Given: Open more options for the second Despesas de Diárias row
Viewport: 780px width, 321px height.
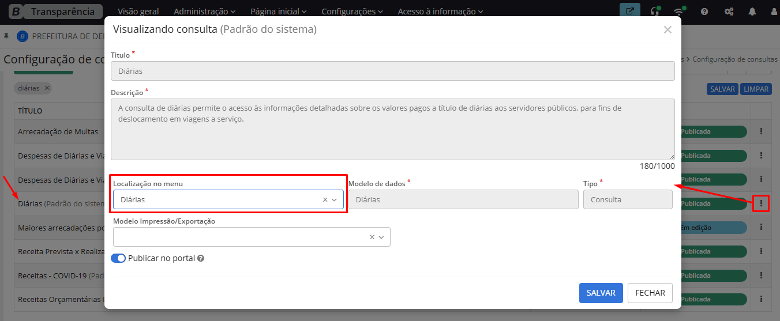Looking at the screenshot, I should 761,179.
